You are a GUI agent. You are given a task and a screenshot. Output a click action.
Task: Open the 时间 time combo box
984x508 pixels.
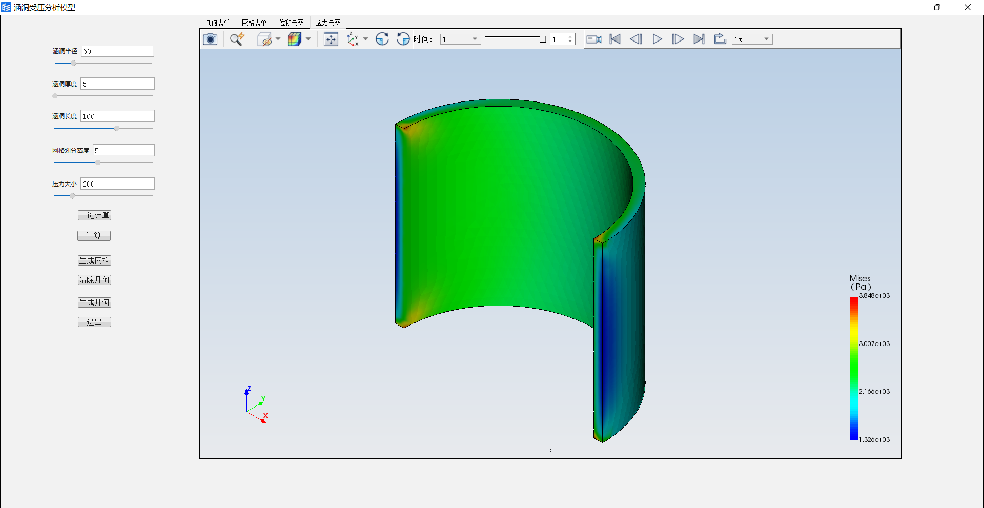pos(460,39)
